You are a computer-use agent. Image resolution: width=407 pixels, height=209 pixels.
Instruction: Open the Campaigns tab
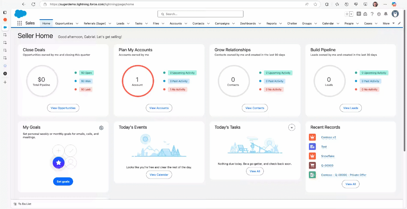point(222,23)
